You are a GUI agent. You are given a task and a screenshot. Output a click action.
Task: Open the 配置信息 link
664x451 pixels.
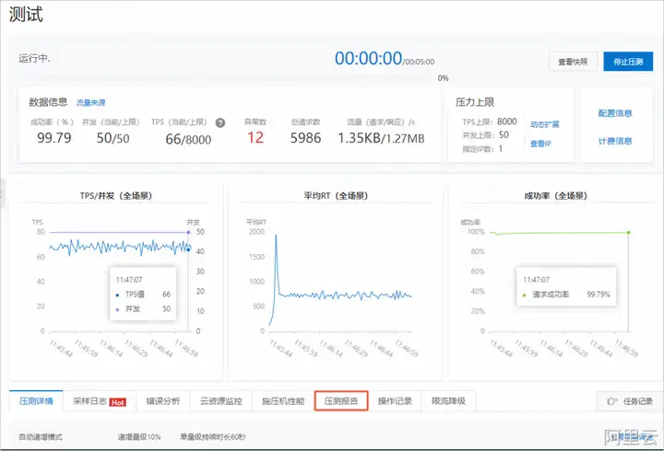[615, 113]
